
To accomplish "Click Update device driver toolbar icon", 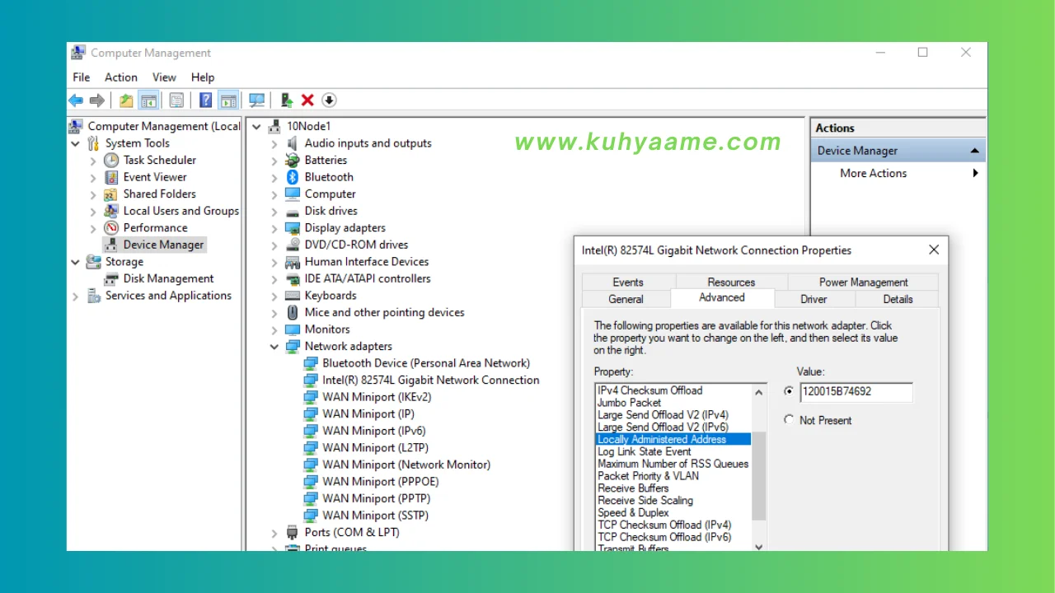I will pyautogui.click(x=286, y=100).
